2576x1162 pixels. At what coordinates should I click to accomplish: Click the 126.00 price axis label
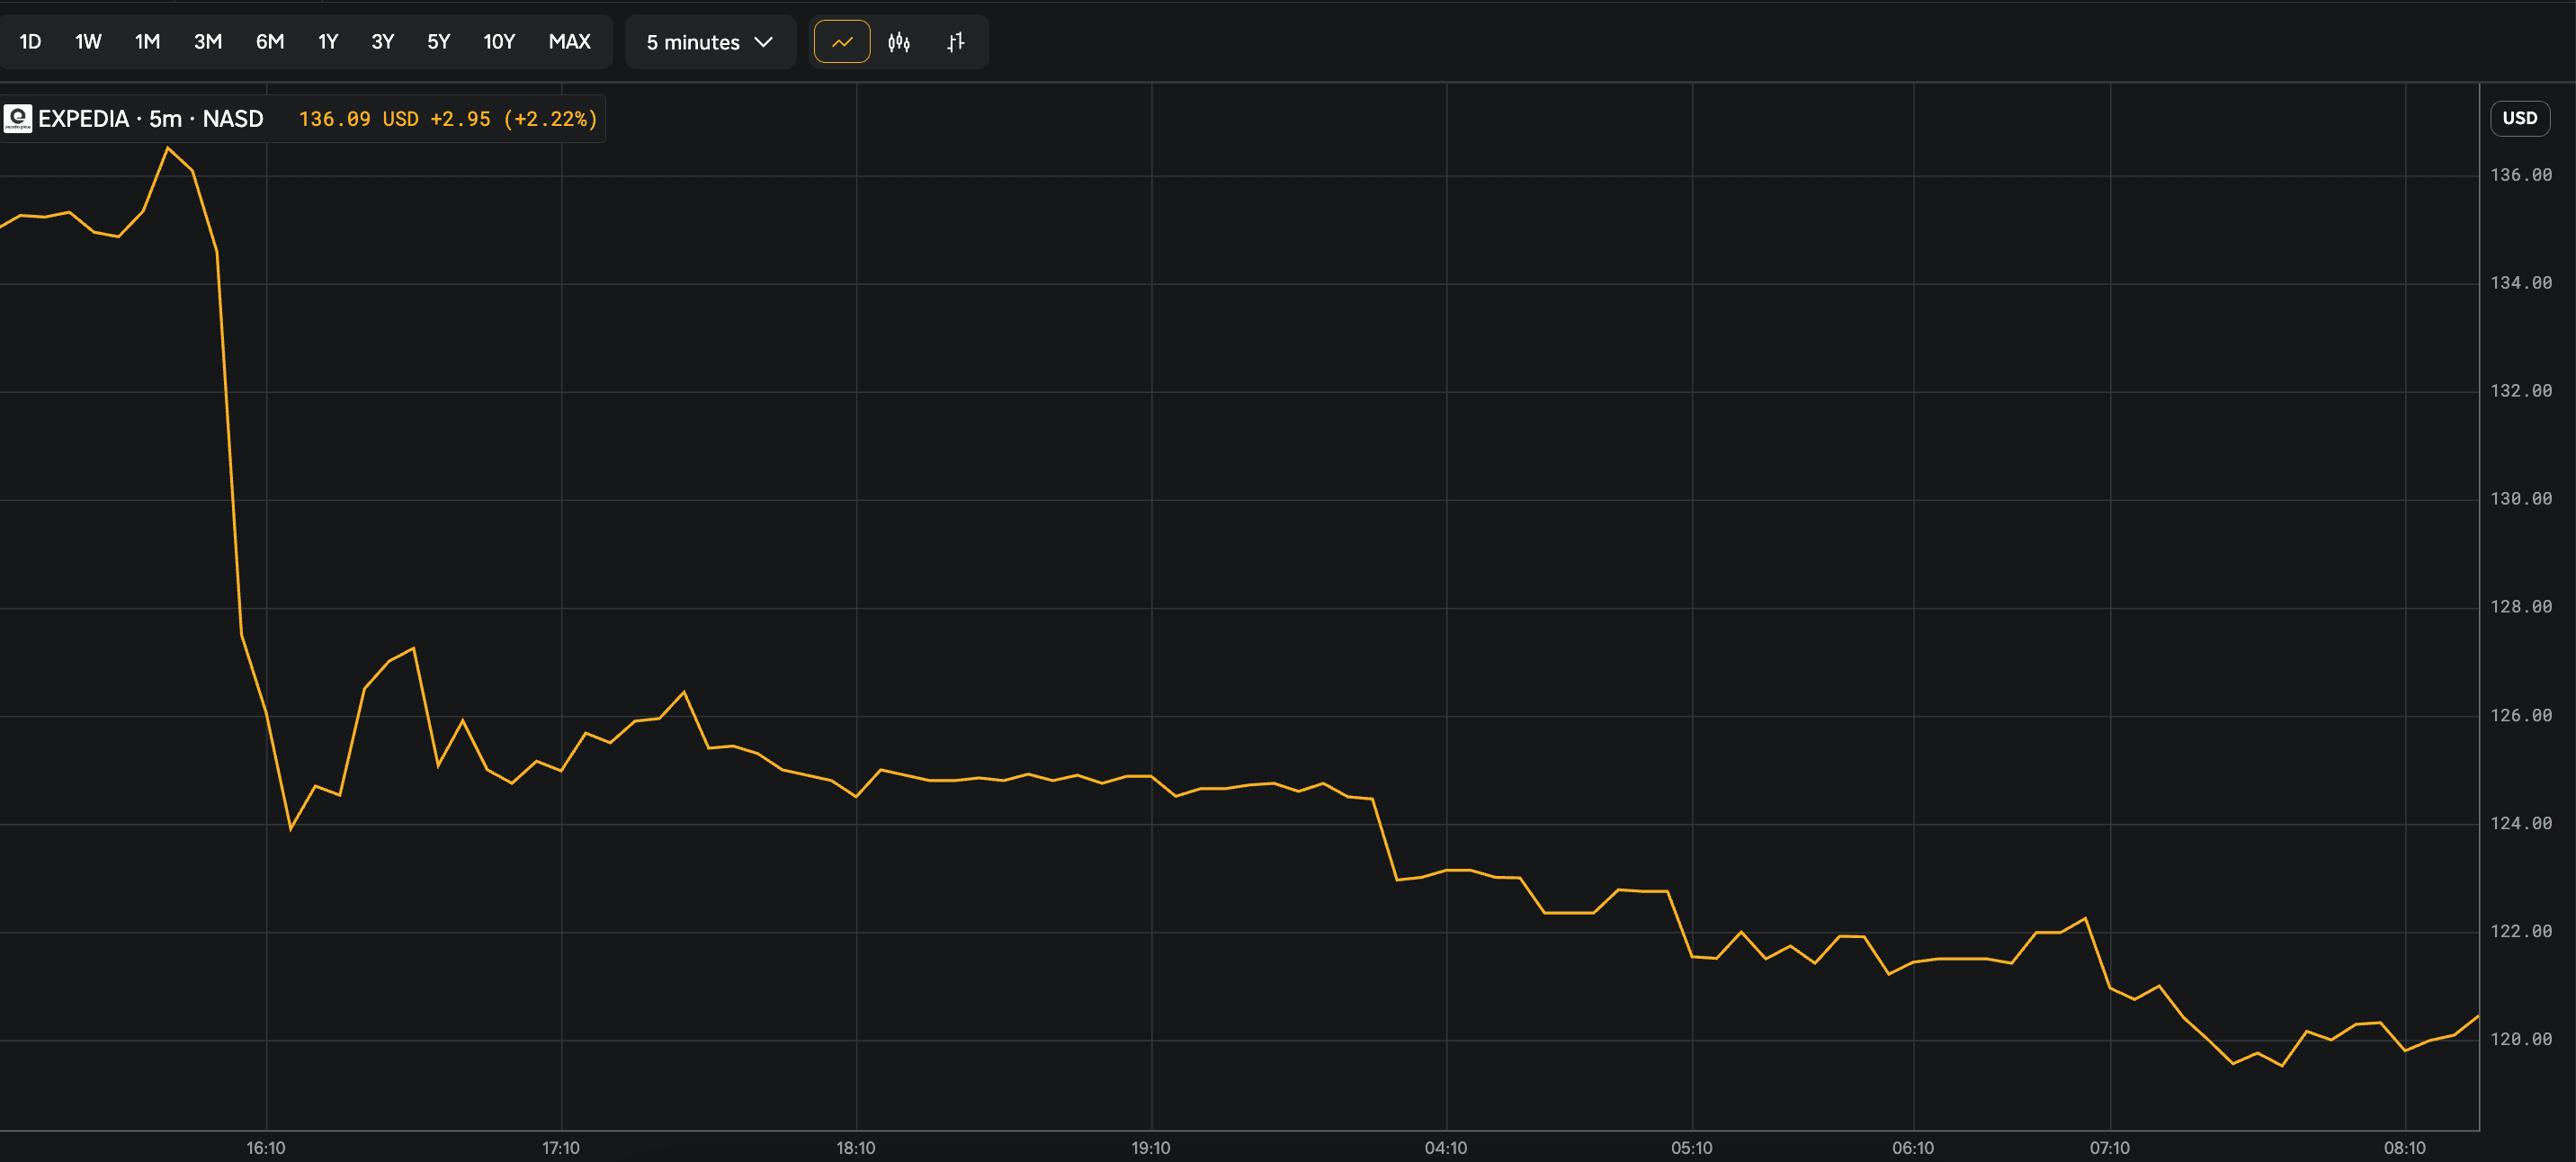(x=2521, y=716)
